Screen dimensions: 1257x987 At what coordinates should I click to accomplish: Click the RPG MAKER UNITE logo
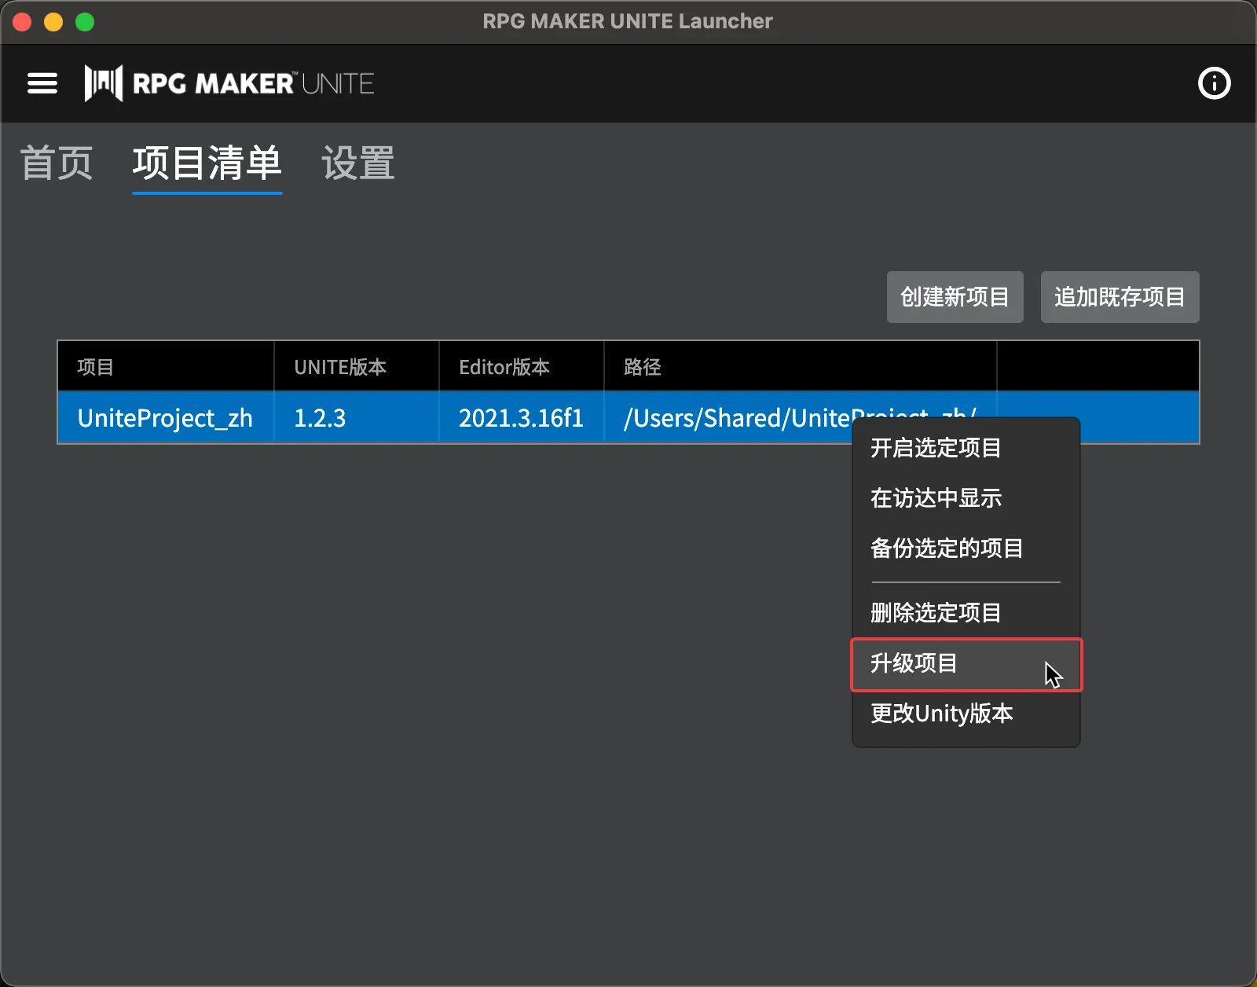point(229,83)
